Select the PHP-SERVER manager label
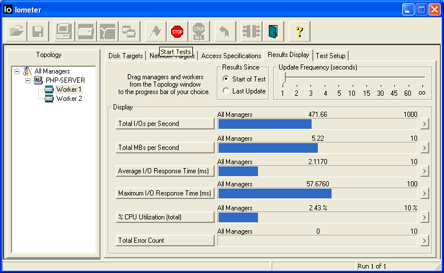 65,80
